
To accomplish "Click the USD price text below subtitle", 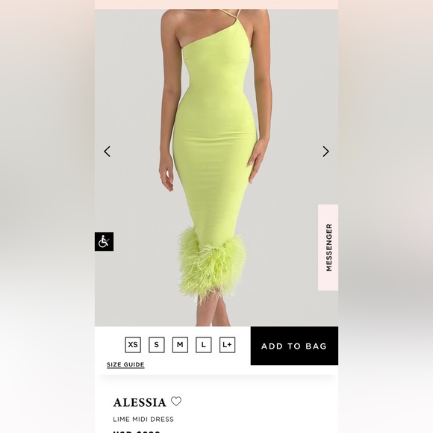I will click(x=137, y=432).
